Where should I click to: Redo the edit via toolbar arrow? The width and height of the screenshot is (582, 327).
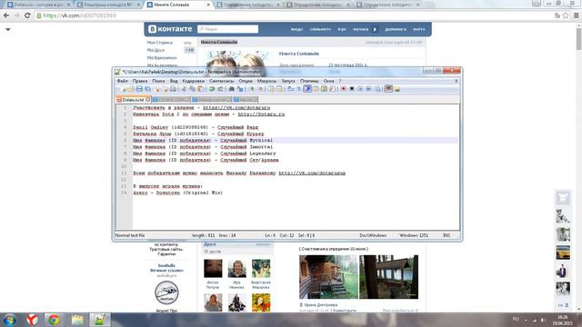click(x=220, y=89)
